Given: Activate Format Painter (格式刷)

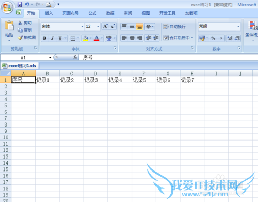Looking at the screenshot, I should click(x=27, y=38).
